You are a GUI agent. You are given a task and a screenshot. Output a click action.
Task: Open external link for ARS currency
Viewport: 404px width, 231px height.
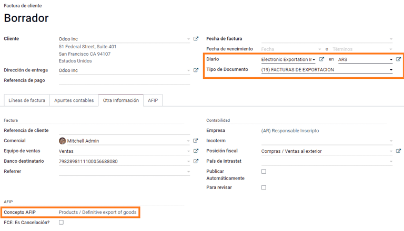pos(398,59)
